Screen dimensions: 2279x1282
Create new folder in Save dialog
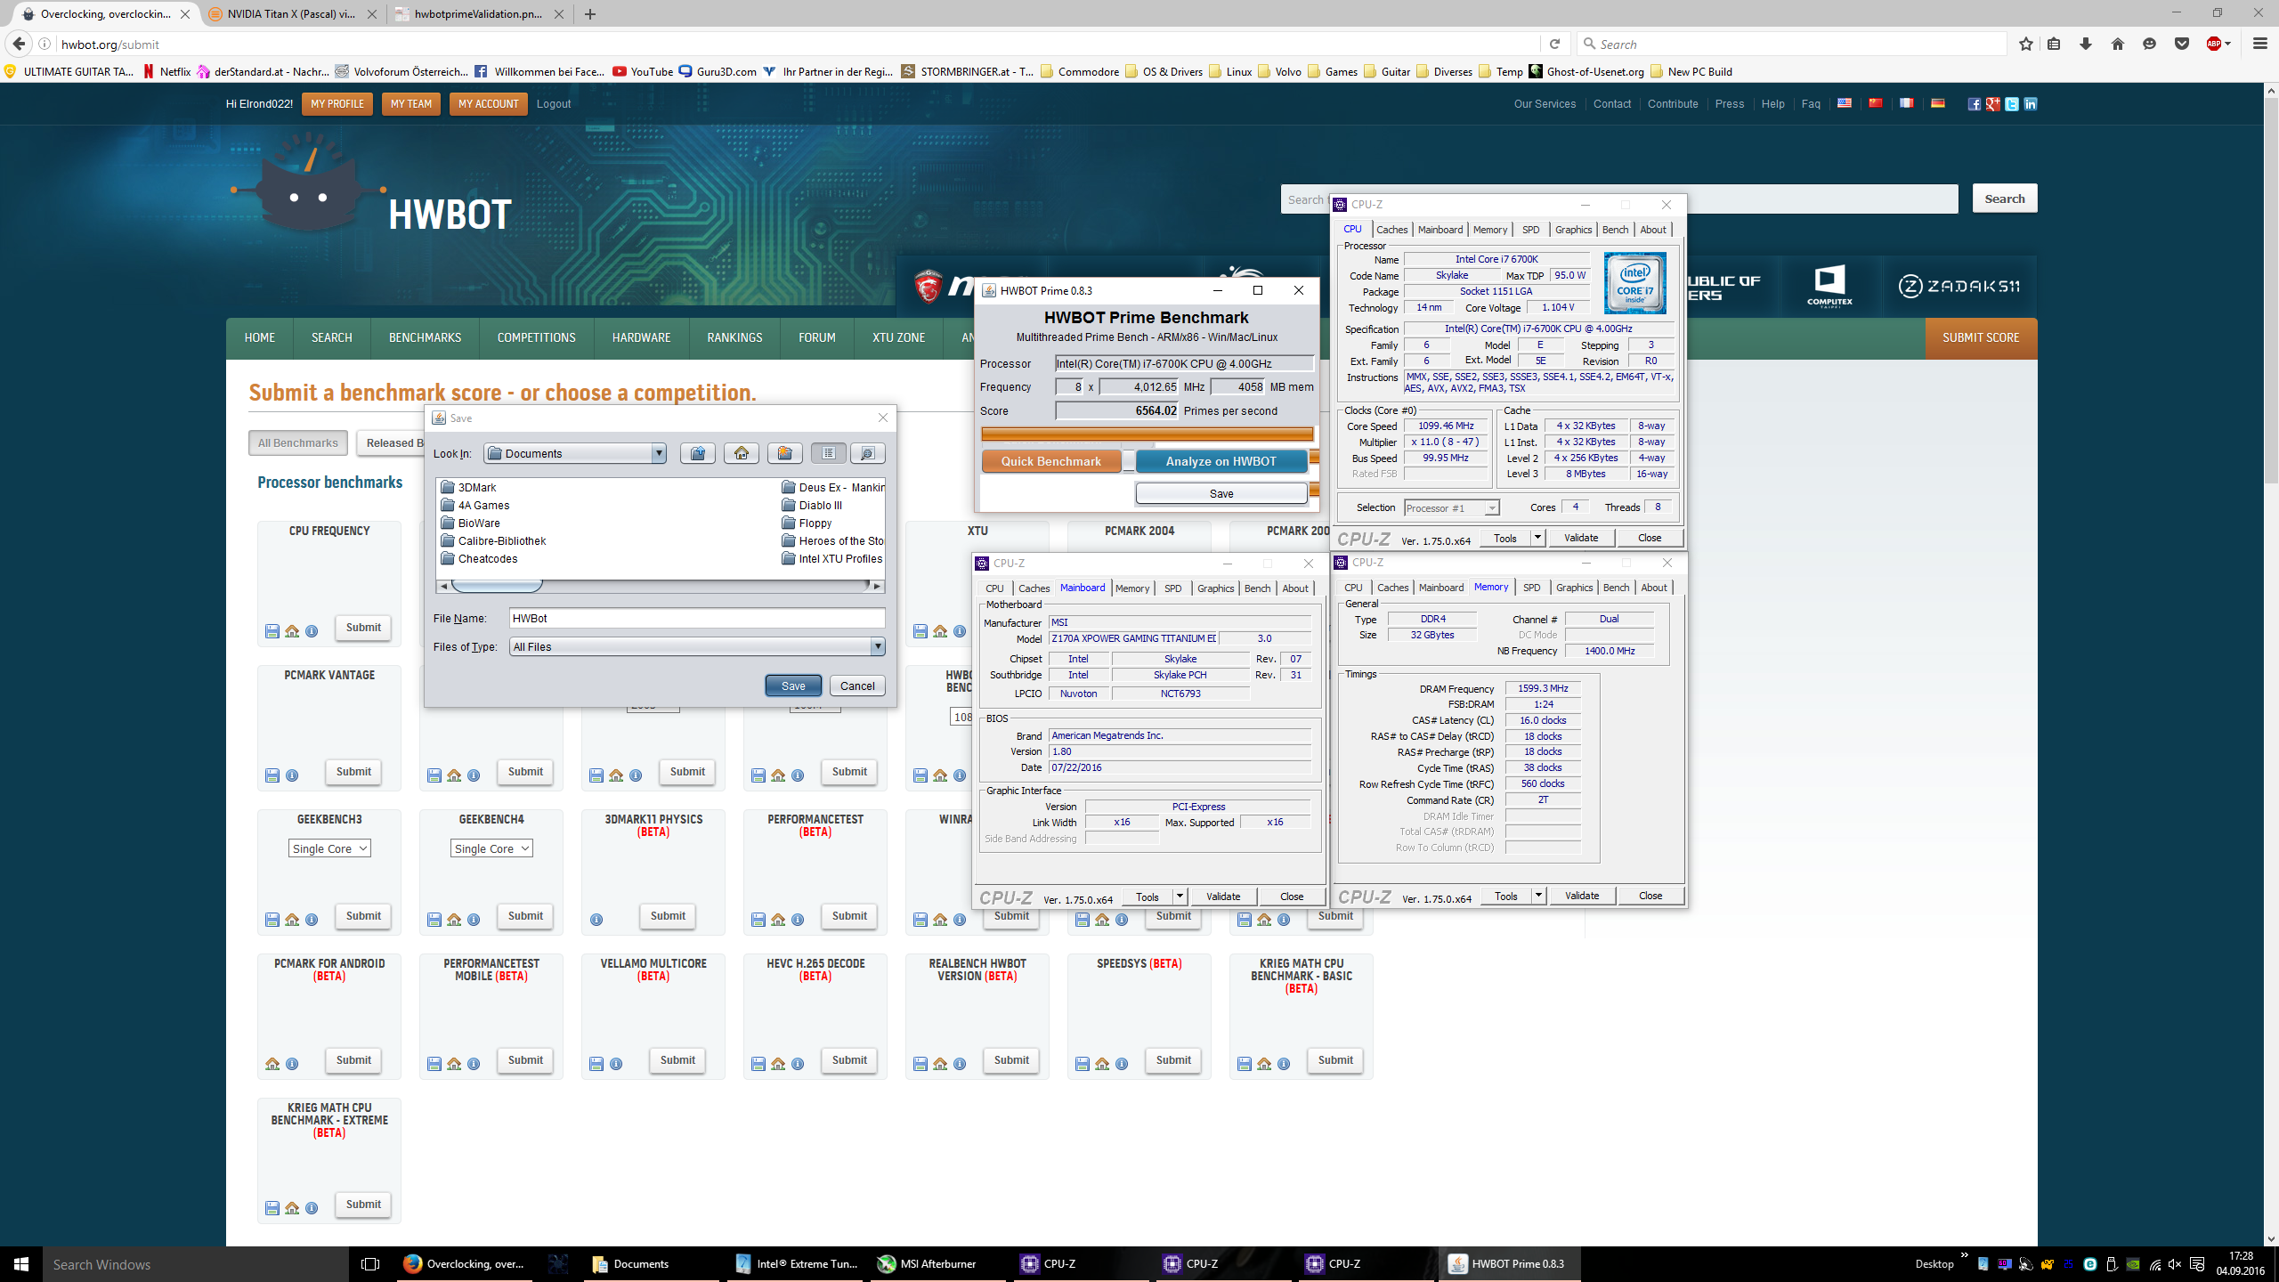point(784,453)
